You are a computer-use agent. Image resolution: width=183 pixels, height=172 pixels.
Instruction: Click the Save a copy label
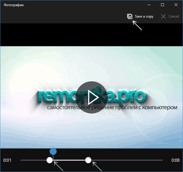point(144,16)
